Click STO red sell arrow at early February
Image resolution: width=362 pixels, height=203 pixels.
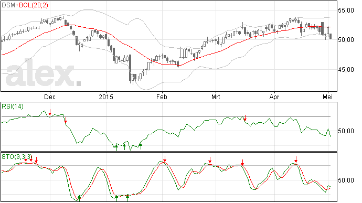coord(165,159)
